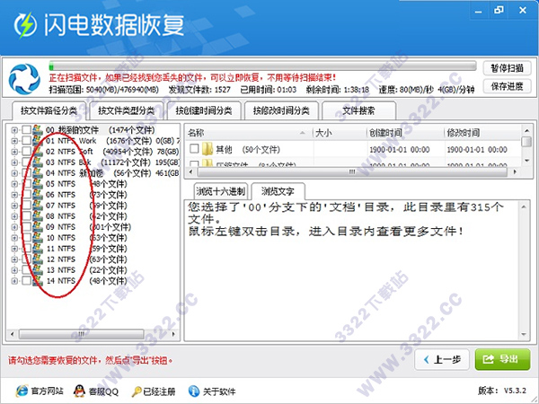
Task: Switch to 按创建时间分类 tab
Action: [x=204, y=110]
